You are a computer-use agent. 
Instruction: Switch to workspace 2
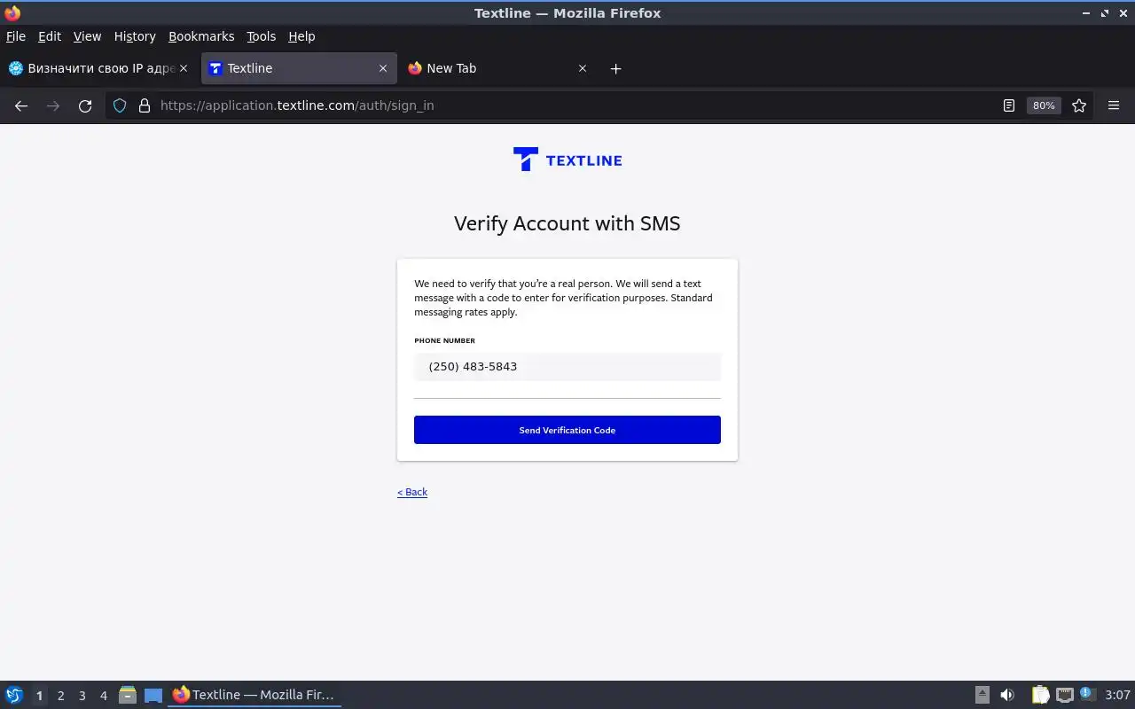pos(60,696)
